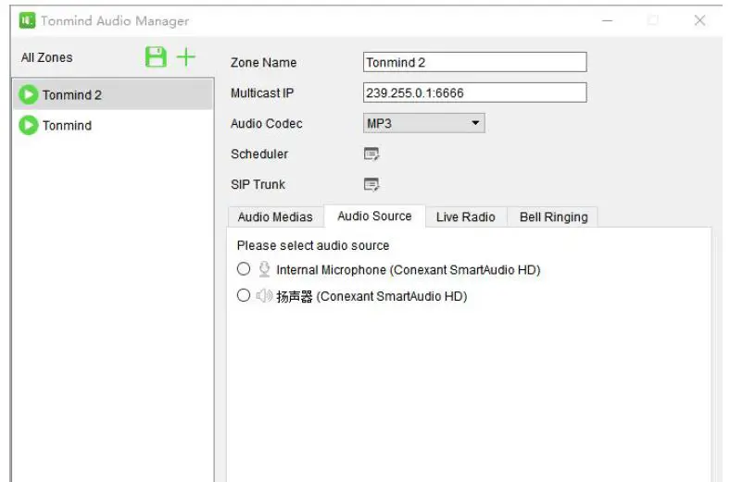The height and width of the screenshot is (482, 730).
Task: Select Internal Microphone radio button
Action: pos(244,268)
